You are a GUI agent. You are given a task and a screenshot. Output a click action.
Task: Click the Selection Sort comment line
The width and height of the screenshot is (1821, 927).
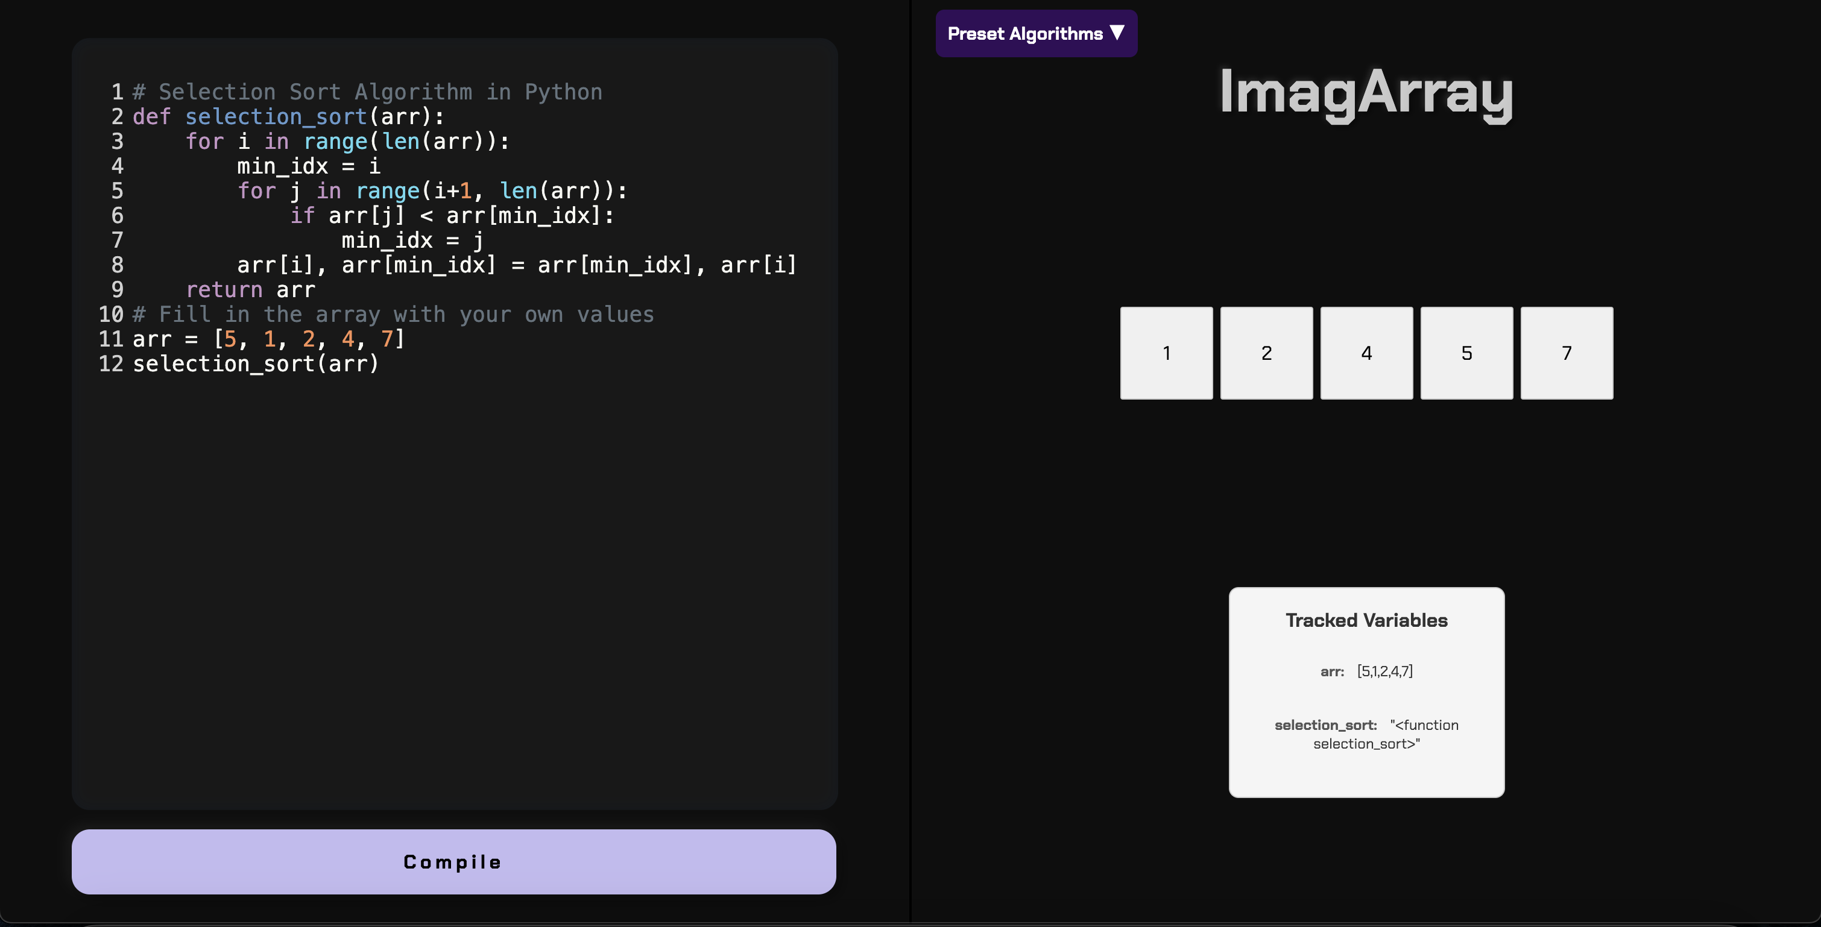point(368,92)
